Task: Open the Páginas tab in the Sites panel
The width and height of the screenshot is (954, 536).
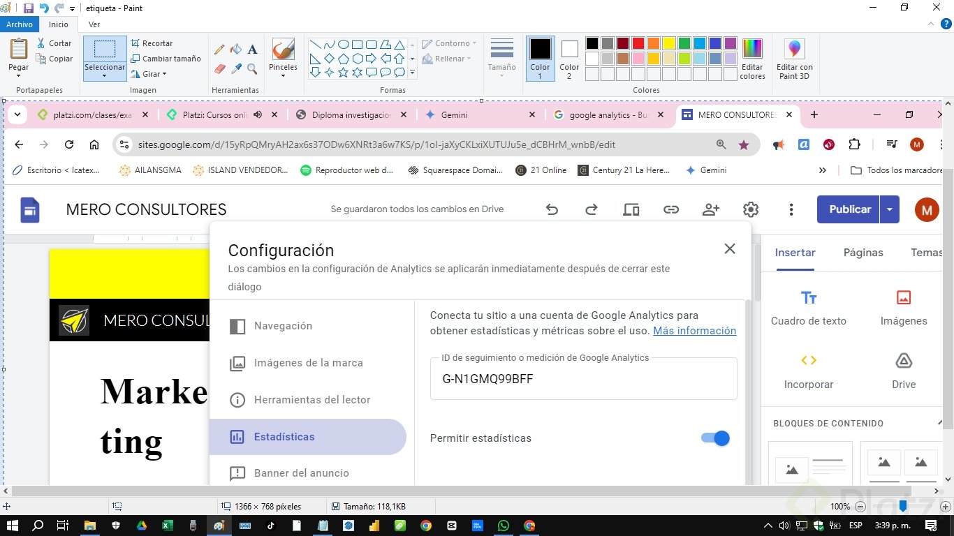Action: 863,253
